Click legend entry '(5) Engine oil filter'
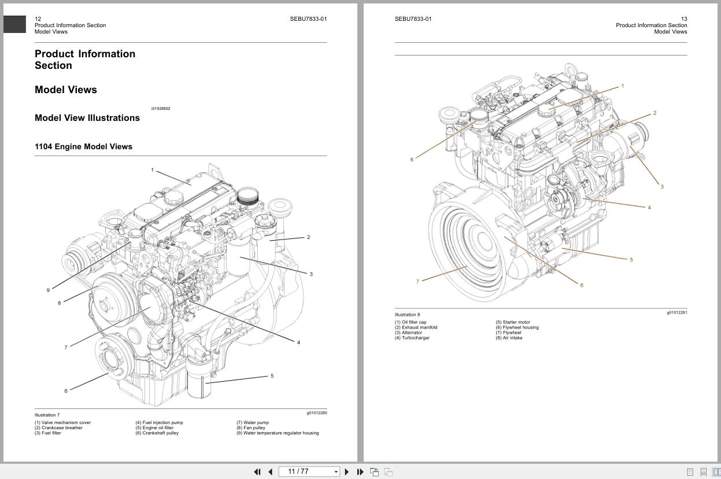The width and height of the screenshot is (721, 479). 154,428
